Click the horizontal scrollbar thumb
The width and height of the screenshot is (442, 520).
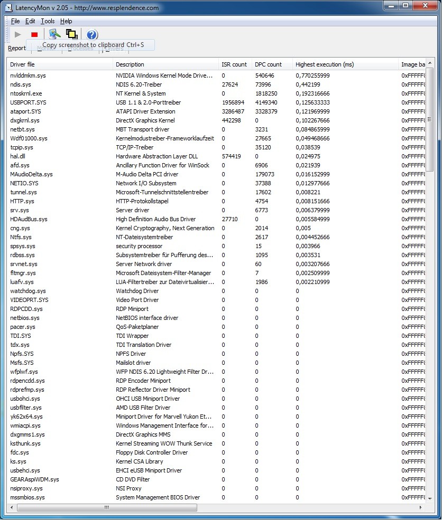pos(107,507)
